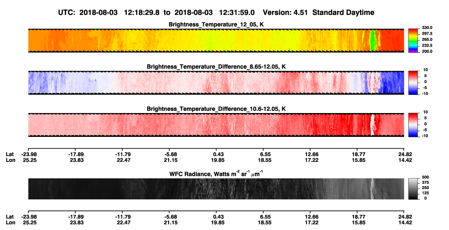Image resolution: width=449 pixels, height=230 pixels.
Task: Click the 8.65-12.05 difference image strip
Action: pyautogui.click(x=216, y=82)
